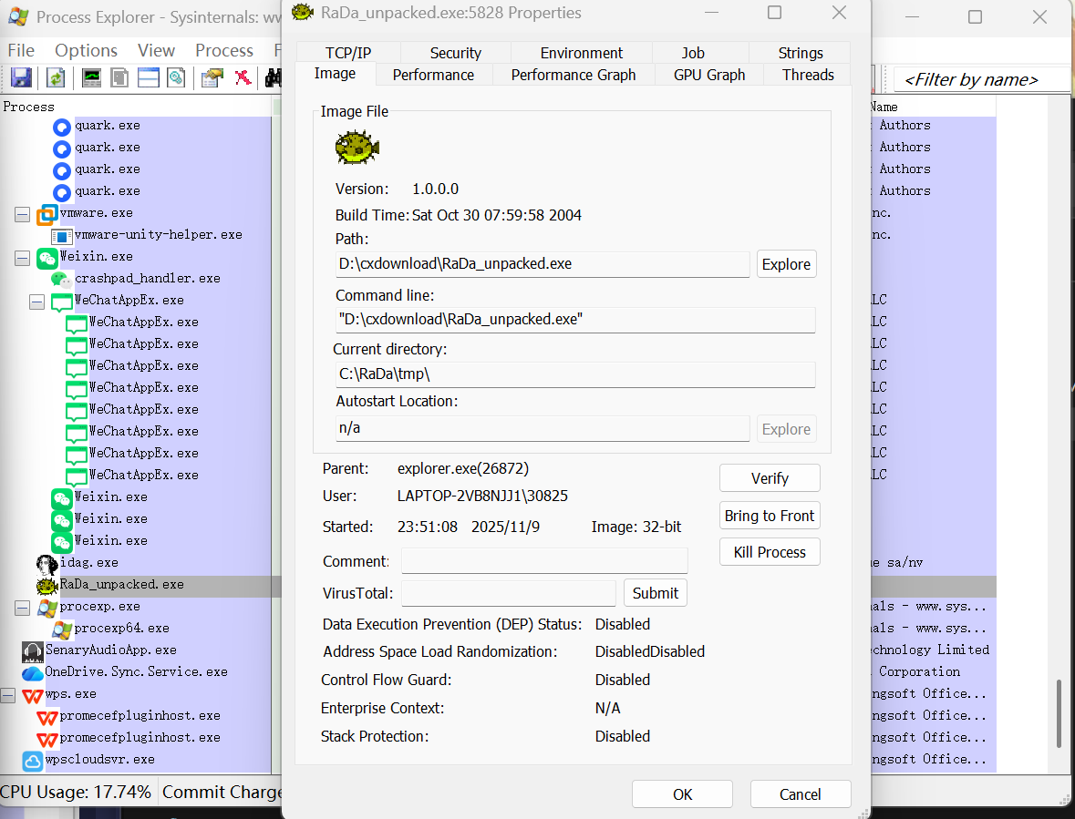Screen dimensions: 1075x819
Task: Open the Options menu
Action: click(x=87, y=51)
